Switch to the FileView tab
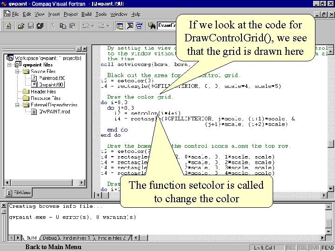This screenshot has width=335, height=251. tap(18, 192)
